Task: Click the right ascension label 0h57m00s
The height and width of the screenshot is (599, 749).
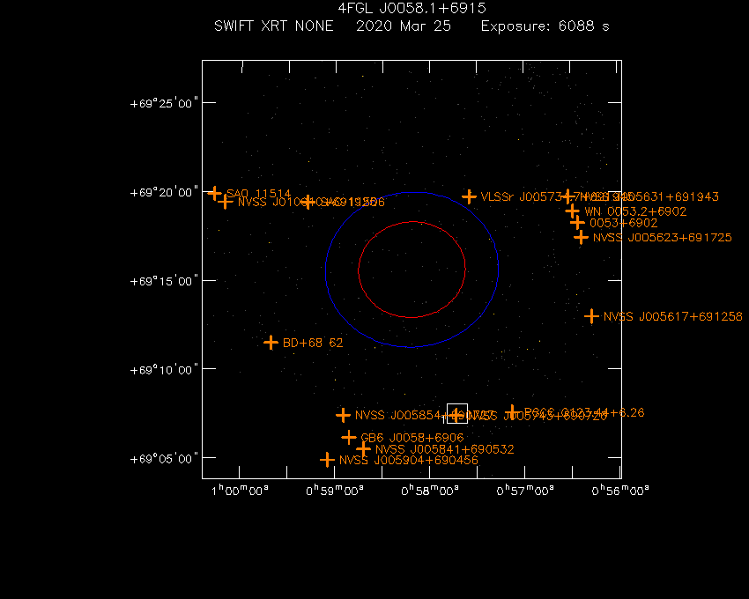Action: coord(525,491)
